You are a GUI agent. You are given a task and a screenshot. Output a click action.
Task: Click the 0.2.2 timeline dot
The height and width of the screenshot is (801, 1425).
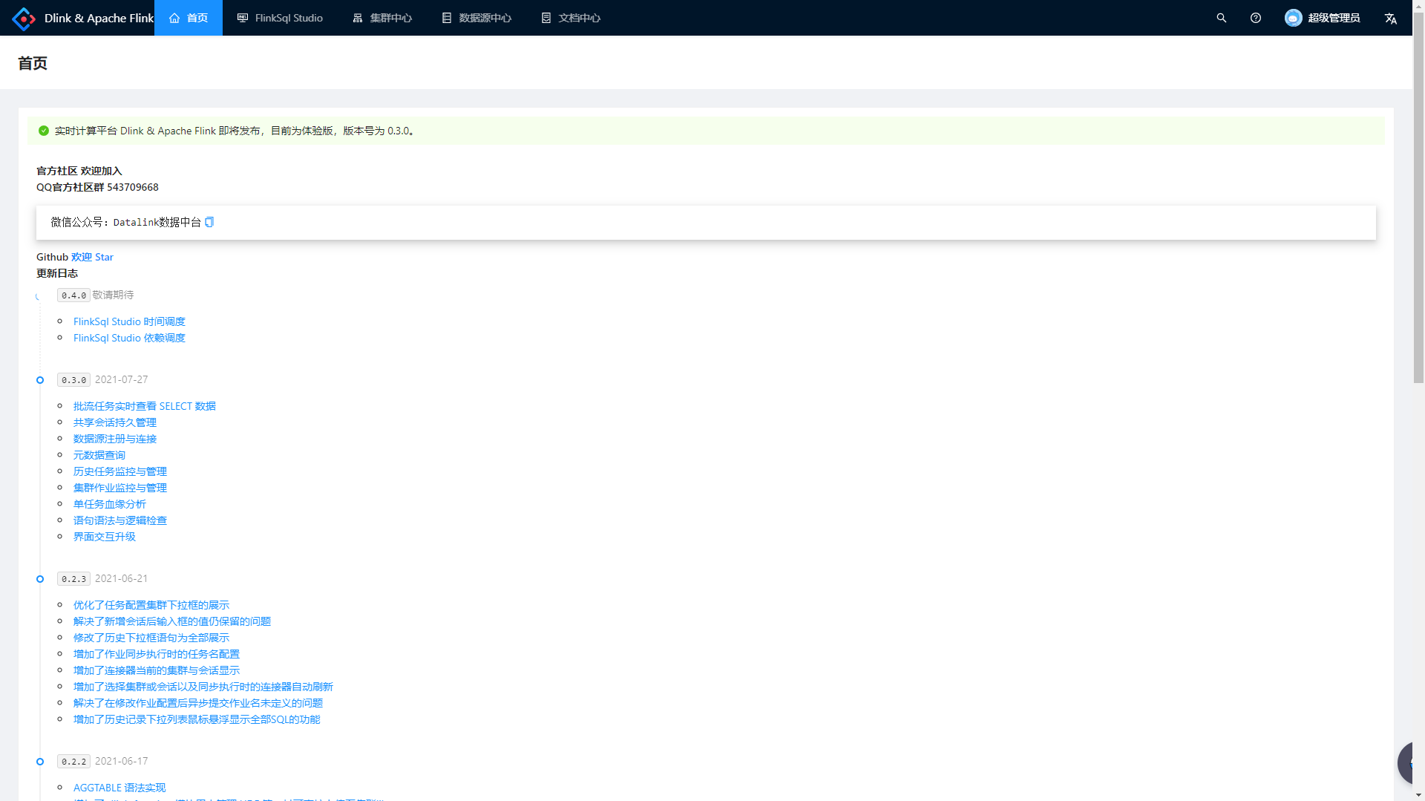40,762
